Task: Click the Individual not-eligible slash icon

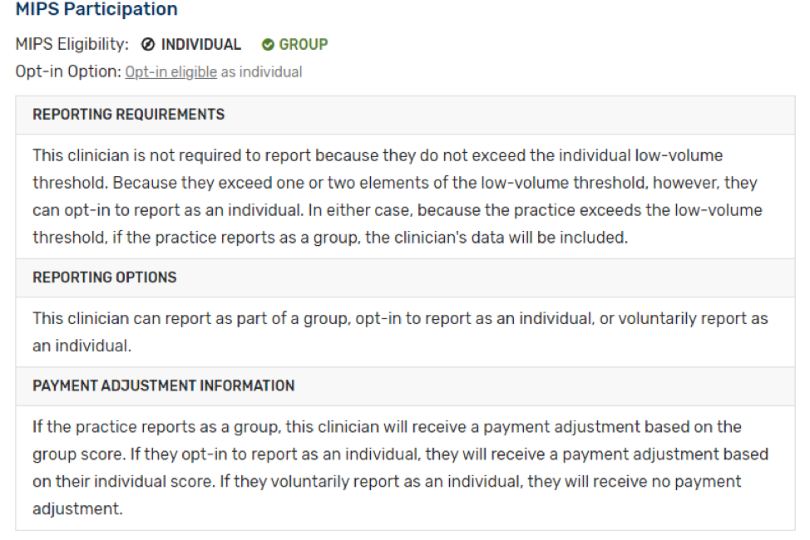Action: (148, 45)
